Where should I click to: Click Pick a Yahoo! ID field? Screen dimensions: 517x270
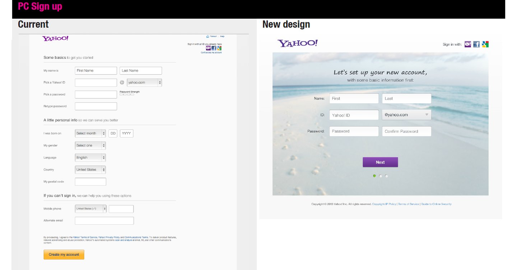click(96, 82)
